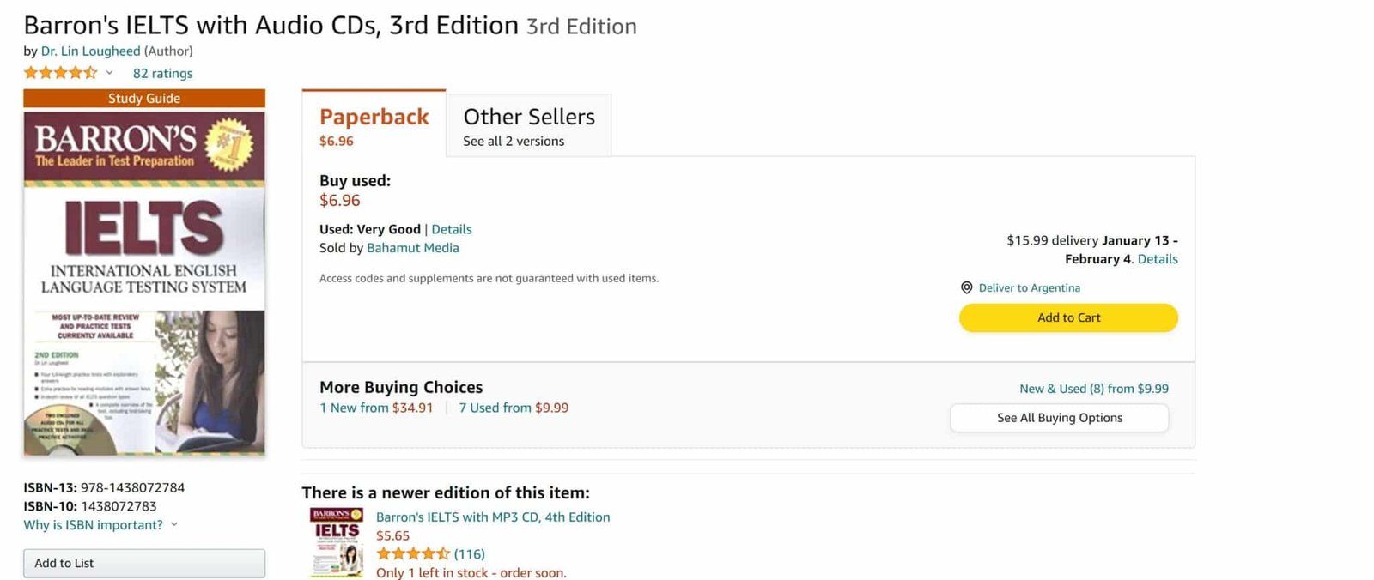This screenshot has height=580, width=1374.
Task: Switch to the Paperback tab
Action: (374, 116)
